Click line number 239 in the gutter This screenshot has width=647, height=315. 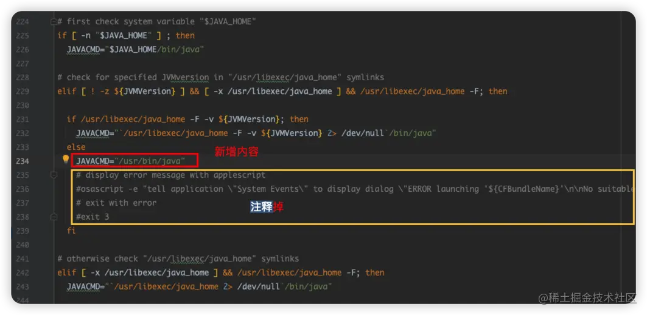(23, 231)
